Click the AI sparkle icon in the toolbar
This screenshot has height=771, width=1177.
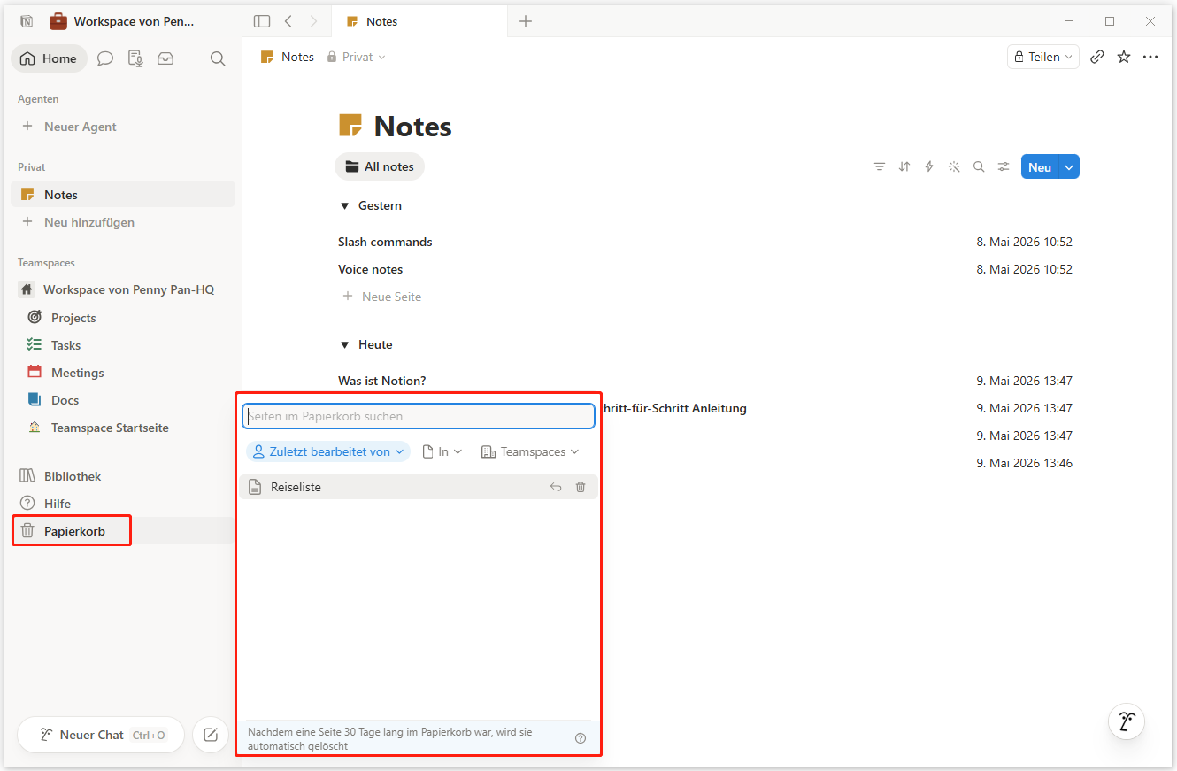[x=954, y=166]
